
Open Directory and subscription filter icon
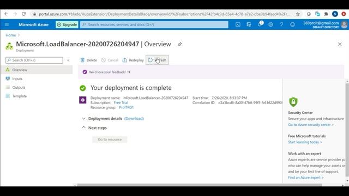pyautogui.click(x=249, y=24)
